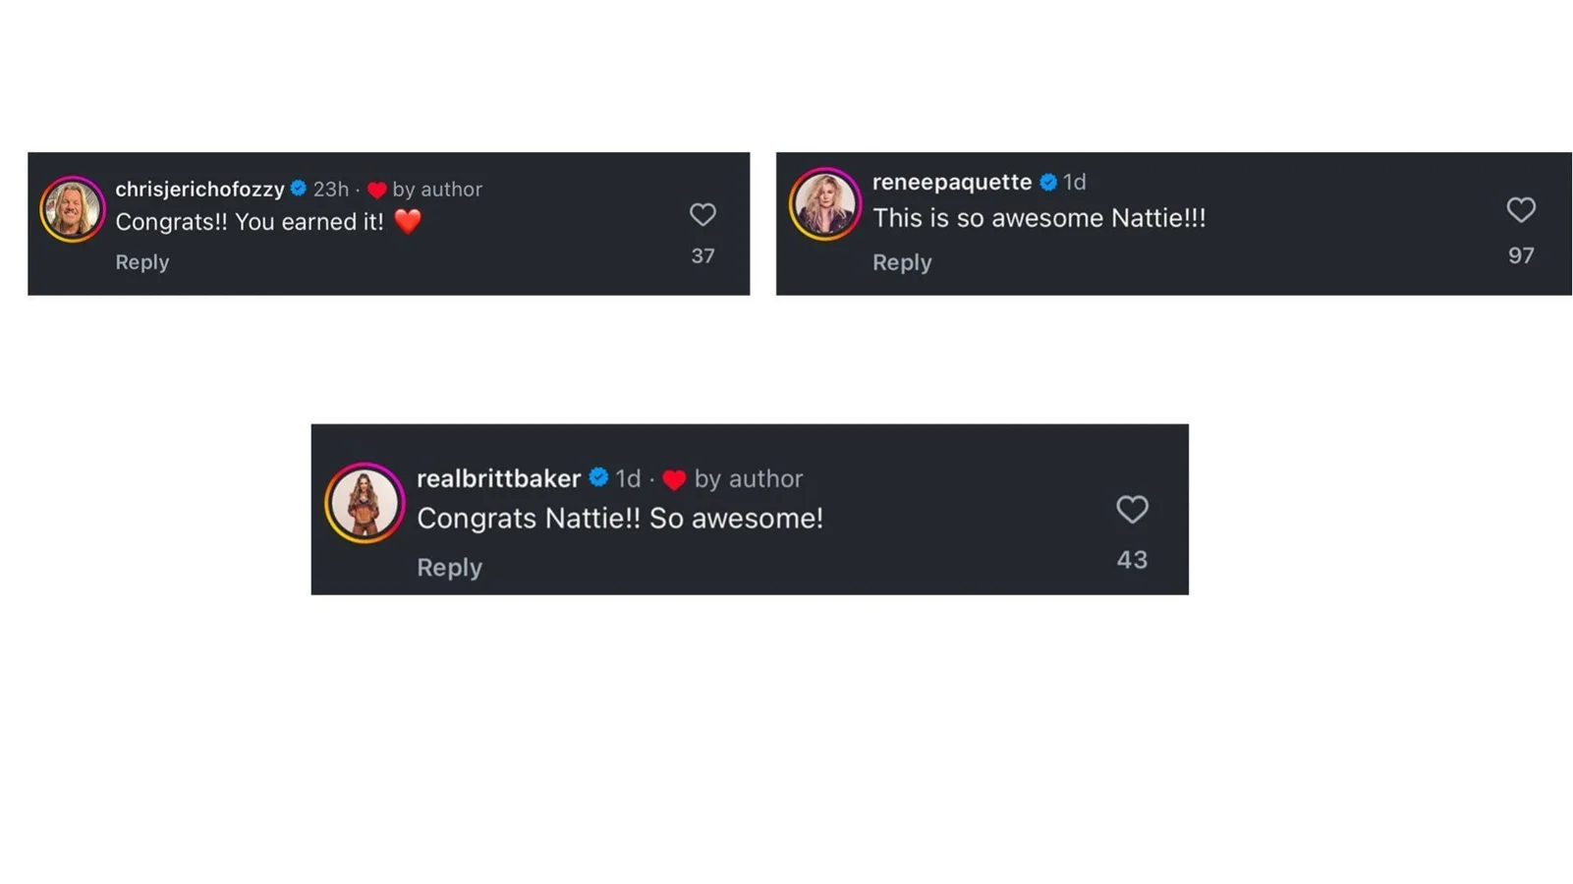Click red author-liked heart on chrisjerichofozzy's comment
The width and height of the screenshot is (1573, 884).
[376, 190]
